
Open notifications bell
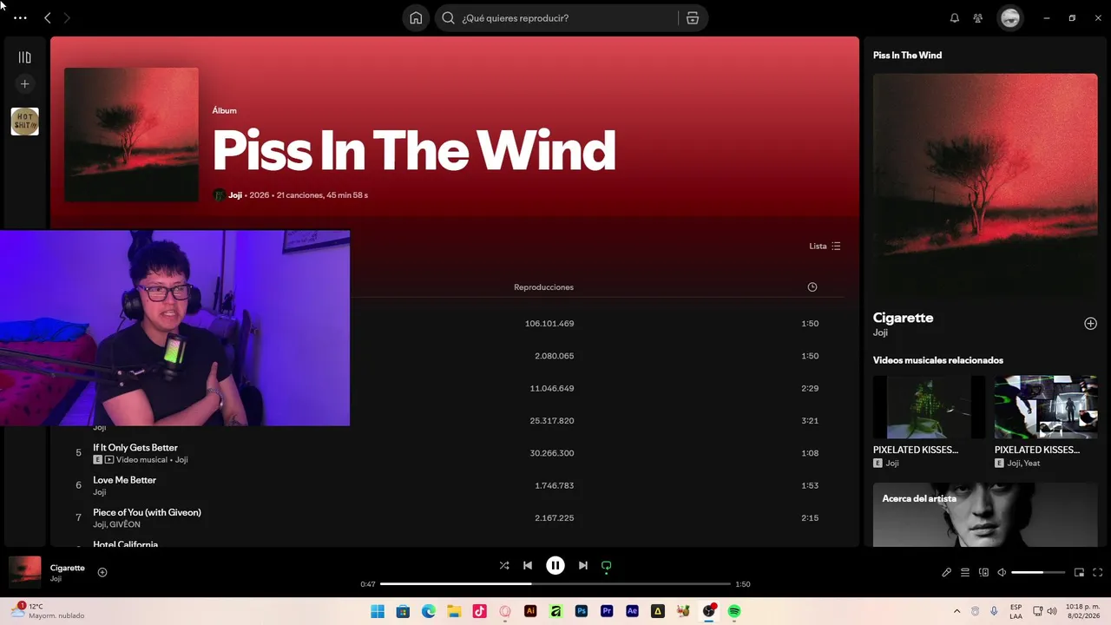[x=955, y=17]
